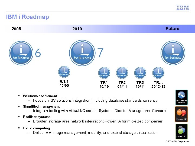Click the 2008 timeline label
Viewport: 195px width, 146px height.
[x=16, y=29]
